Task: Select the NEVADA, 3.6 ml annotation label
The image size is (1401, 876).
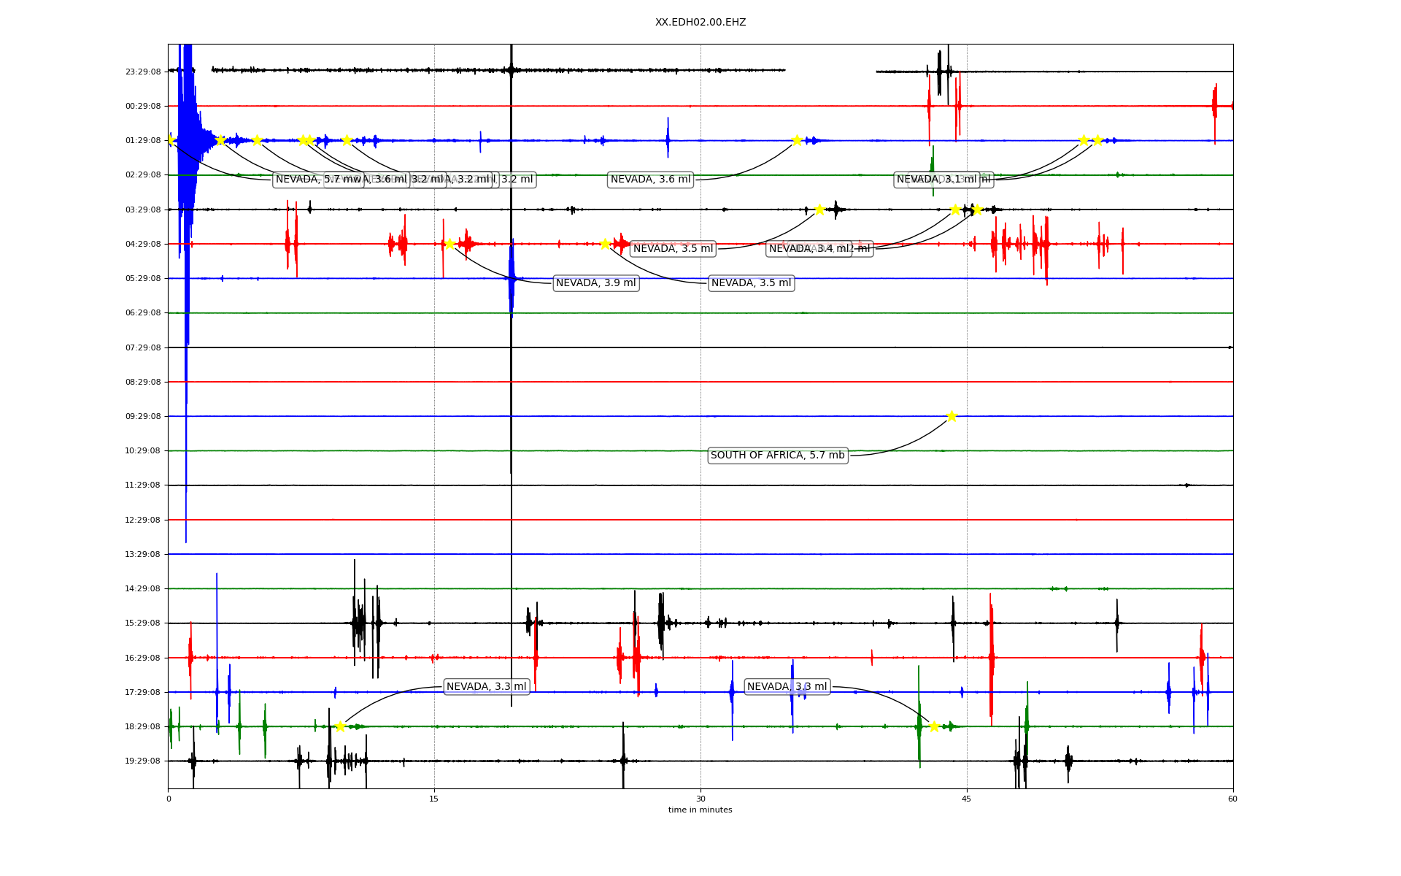Action: point(650,180)
